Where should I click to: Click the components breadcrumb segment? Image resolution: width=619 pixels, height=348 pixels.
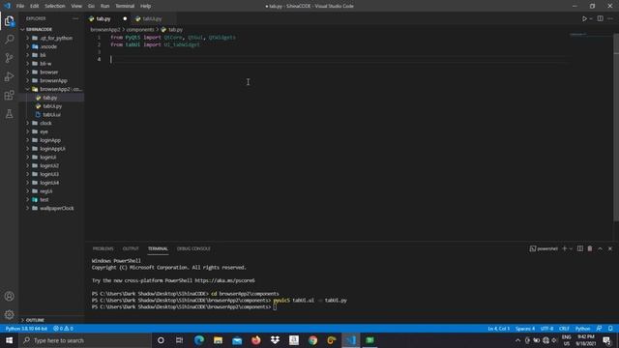pyautogui.click(x=140, y=30)
